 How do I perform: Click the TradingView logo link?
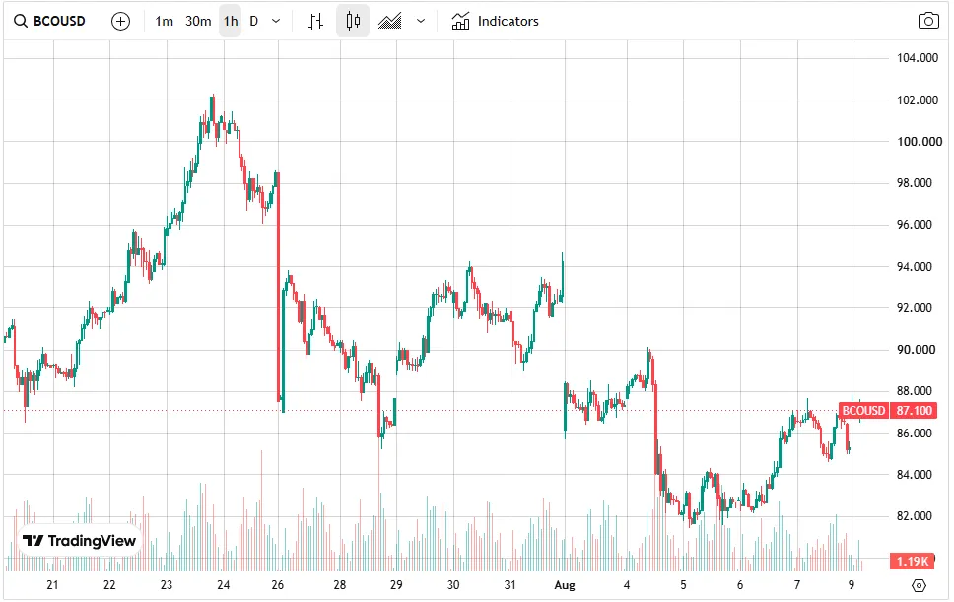click(x=79, y=541)
